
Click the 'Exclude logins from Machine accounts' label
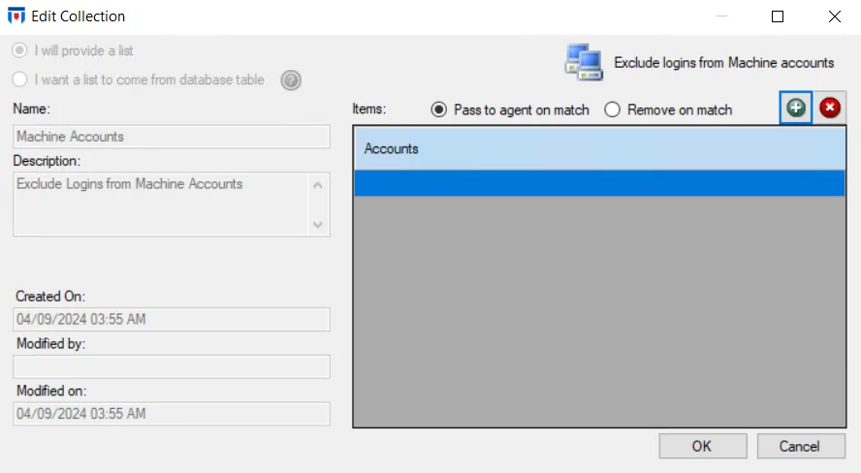coord(723,63)
